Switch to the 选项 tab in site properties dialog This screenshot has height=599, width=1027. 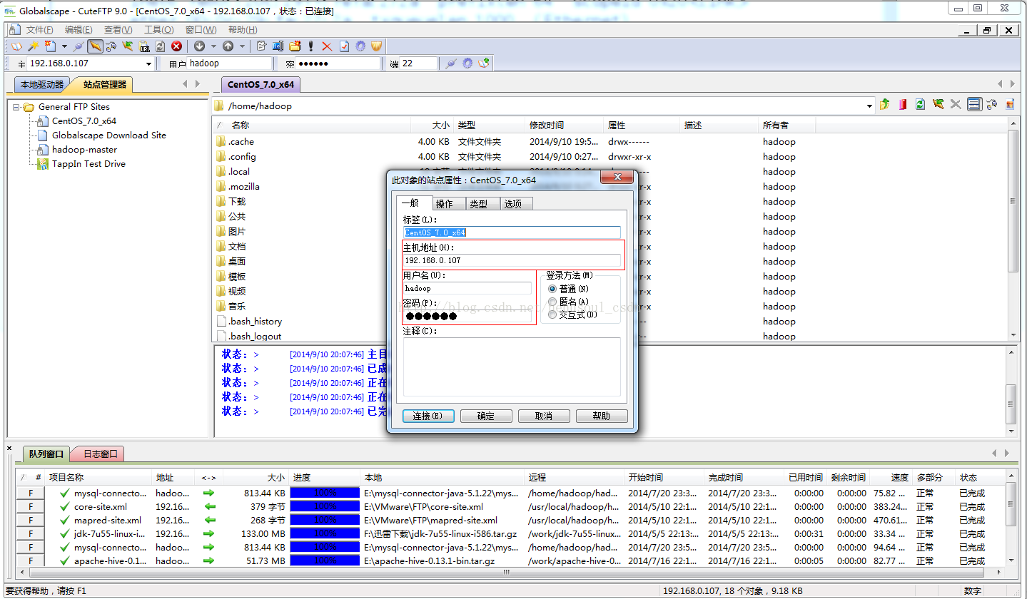pos(516,204)
